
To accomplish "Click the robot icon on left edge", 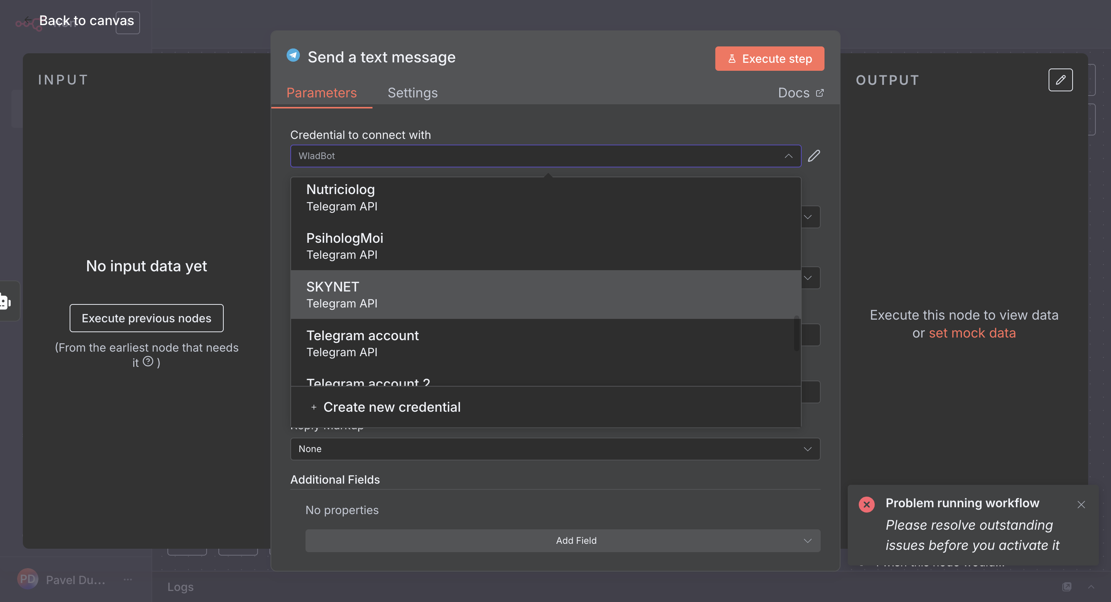I will coord(5,301).
